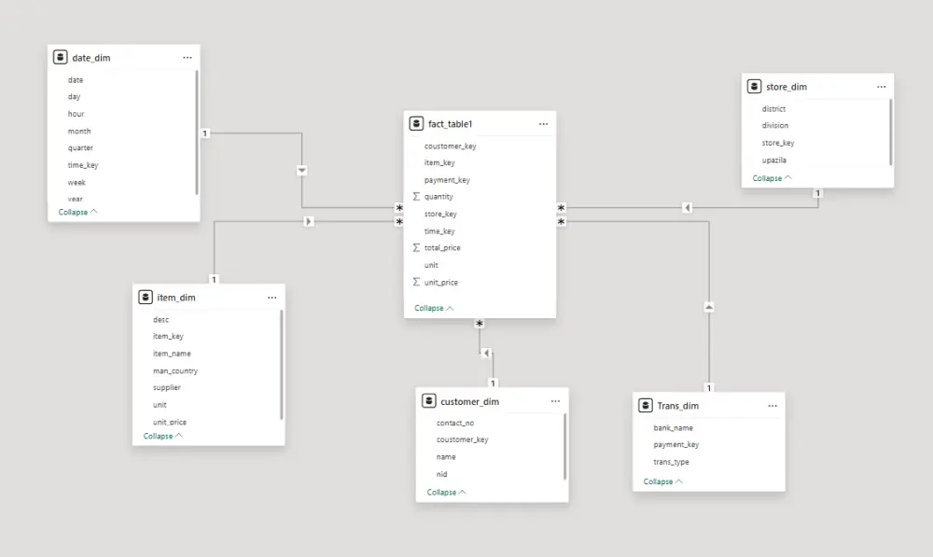Click the table icon on date_dim header
The width and height of the screenshot is (933, 557).
click(x=61, y=57)
